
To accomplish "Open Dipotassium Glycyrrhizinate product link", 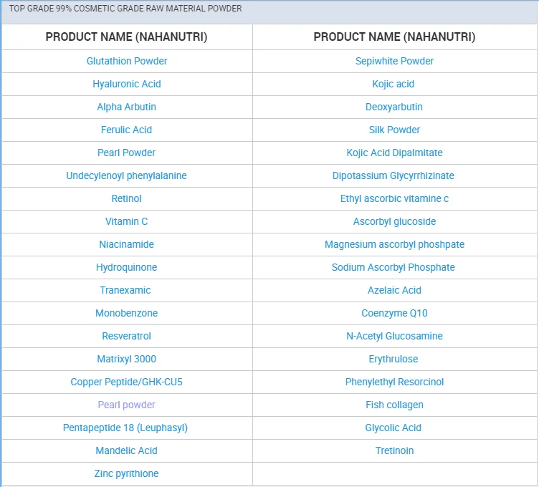I will click(x=393, y=175).
